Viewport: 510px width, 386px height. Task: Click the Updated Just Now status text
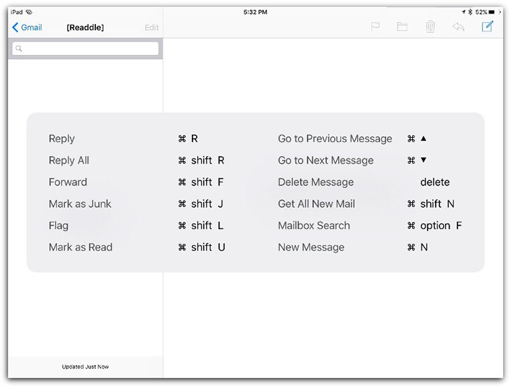point(85,367)
